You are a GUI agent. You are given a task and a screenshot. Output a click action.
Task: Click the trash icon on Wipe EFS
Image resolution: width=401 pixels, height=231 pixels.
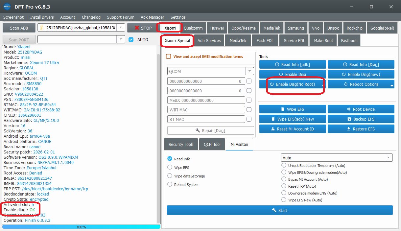tap(283, 109)
